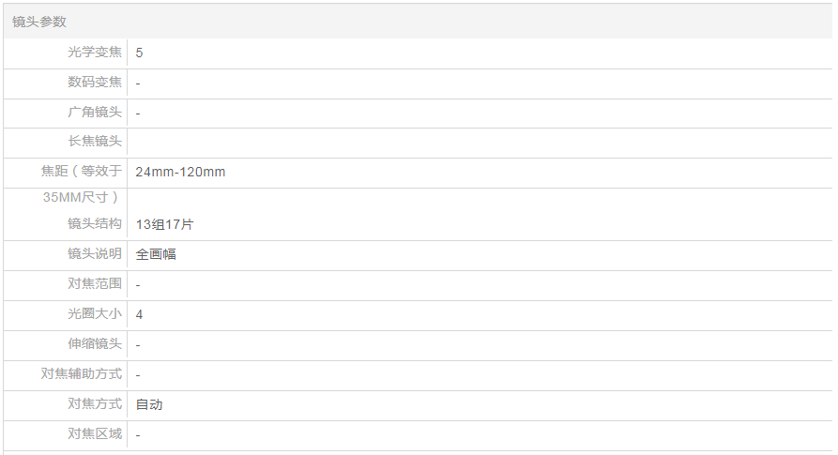838x455 pixels.
Task: Click the optical zoom value 5
Action: pos(139,53)
